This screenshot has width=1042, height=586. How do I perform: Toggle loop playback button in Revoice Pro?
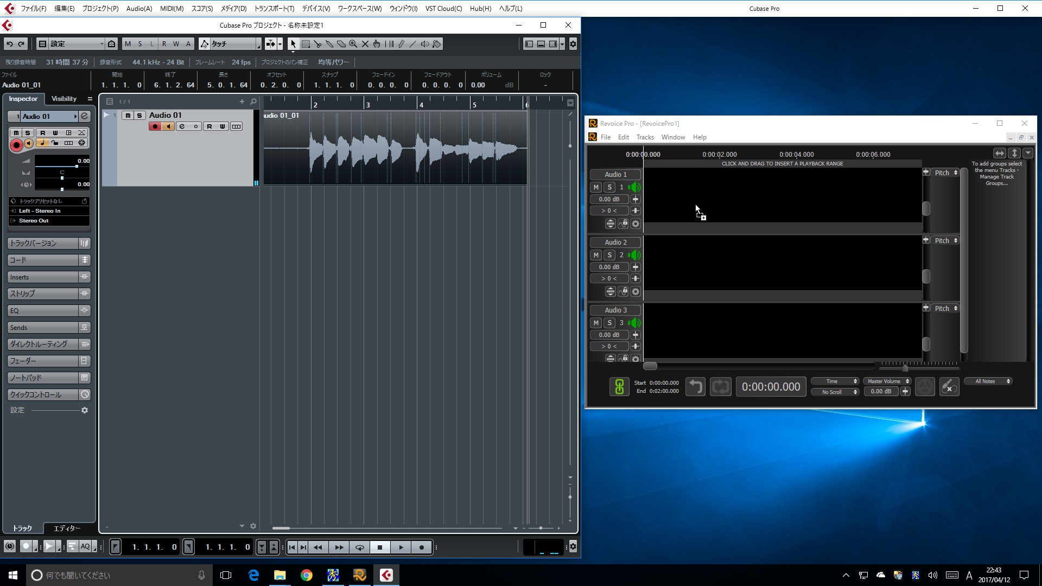click(721, 387)
